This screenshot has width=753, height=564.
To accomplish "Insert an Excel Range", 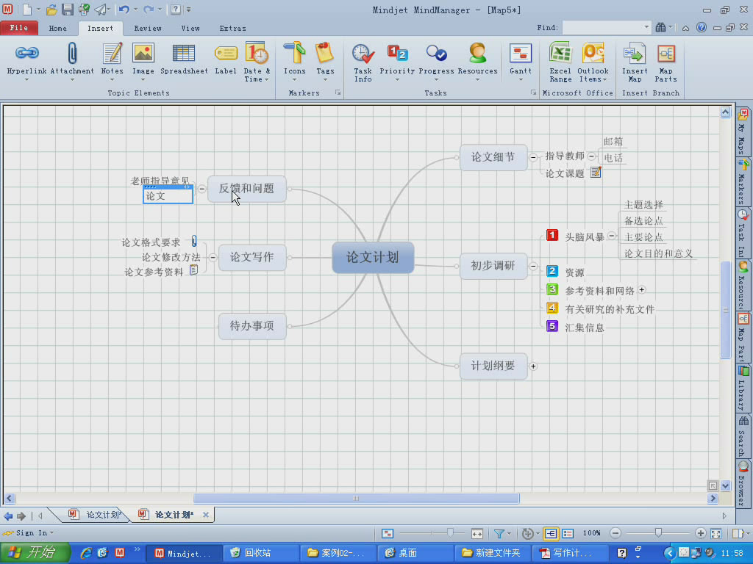I will coord(560,62).
